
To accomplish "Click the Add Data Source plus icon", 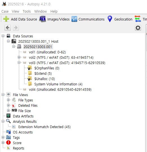I will (x=6, y=19).
